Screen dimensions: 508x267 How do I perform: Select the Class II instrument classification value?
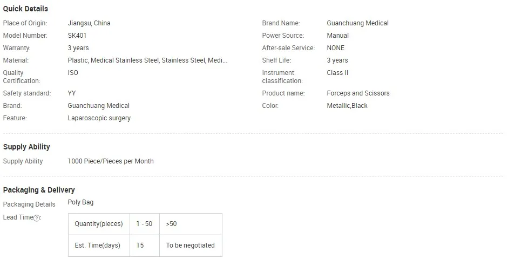(x=337, y=73)
